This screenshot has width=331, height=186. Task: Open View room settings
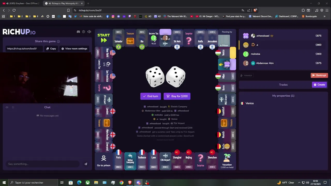[74, 49]
